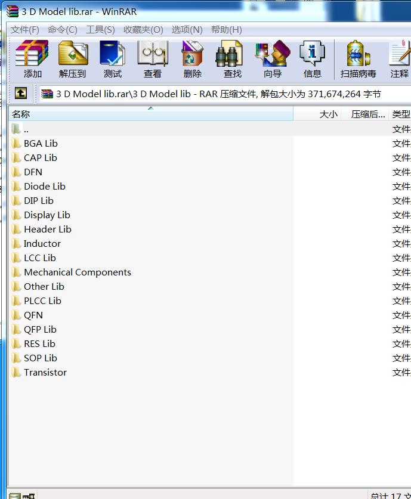The width and height of the screenshot is (411, 499).
Task: Click the 注释 (Comment) toolbar icon
Action: [400, 59]
